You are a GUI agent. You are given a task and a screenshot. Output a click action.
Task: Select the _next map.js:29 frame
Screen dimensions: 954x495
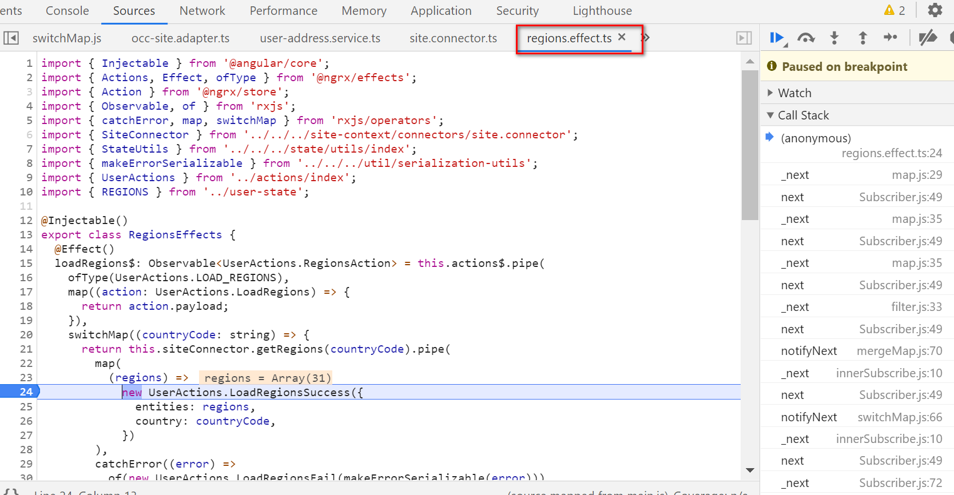click(x=857, y=175)
